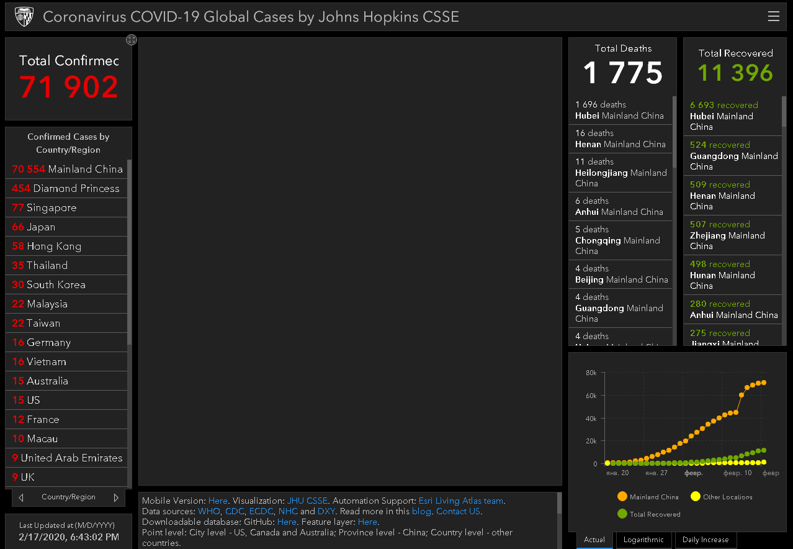Image resolution: width=793 pixels, height=549 pixels.
Task: Select US in the country list
Action: pyautogui.click(x=67, y=400)
